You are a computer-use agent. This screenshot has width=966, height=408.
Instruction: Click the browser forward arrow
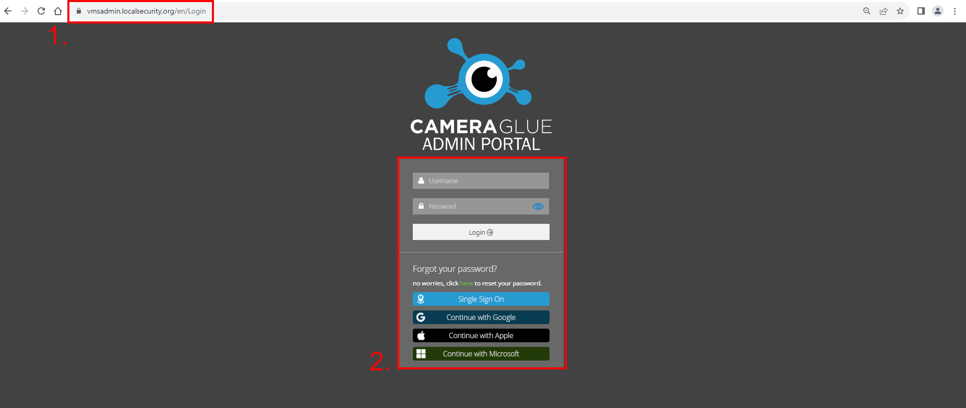click(x=25, y=11)
